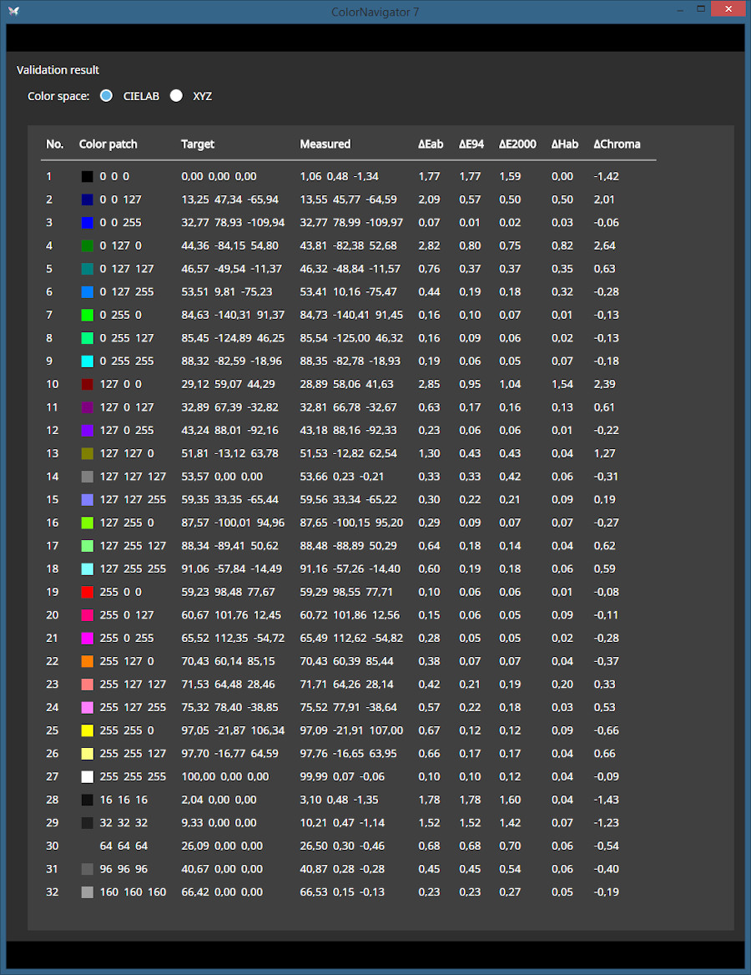Click the "No." column header
Screen dimensions: 751x975
pyautogui.click(x=55, y=144)
